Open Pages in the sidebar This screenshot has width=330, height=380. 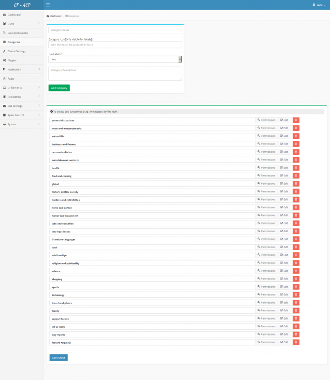(22, 78)
